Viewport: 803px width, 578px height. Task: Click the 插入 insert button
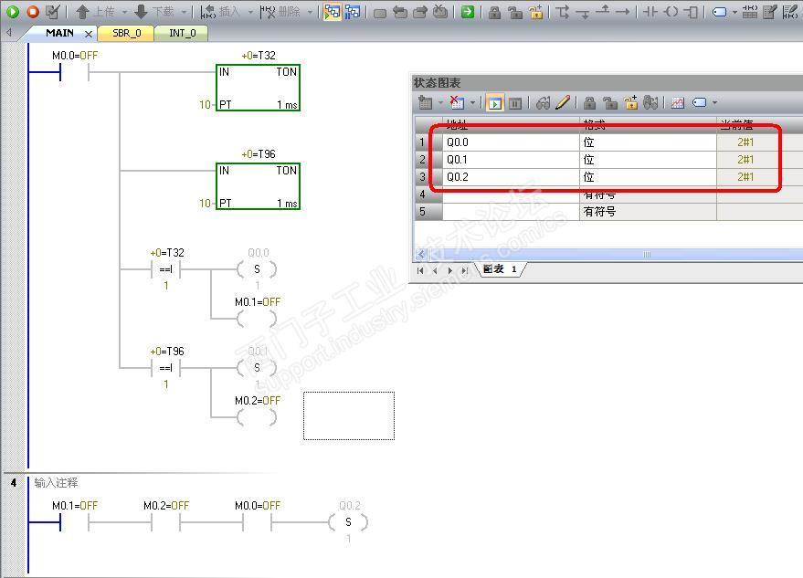[x=220, y=11]
